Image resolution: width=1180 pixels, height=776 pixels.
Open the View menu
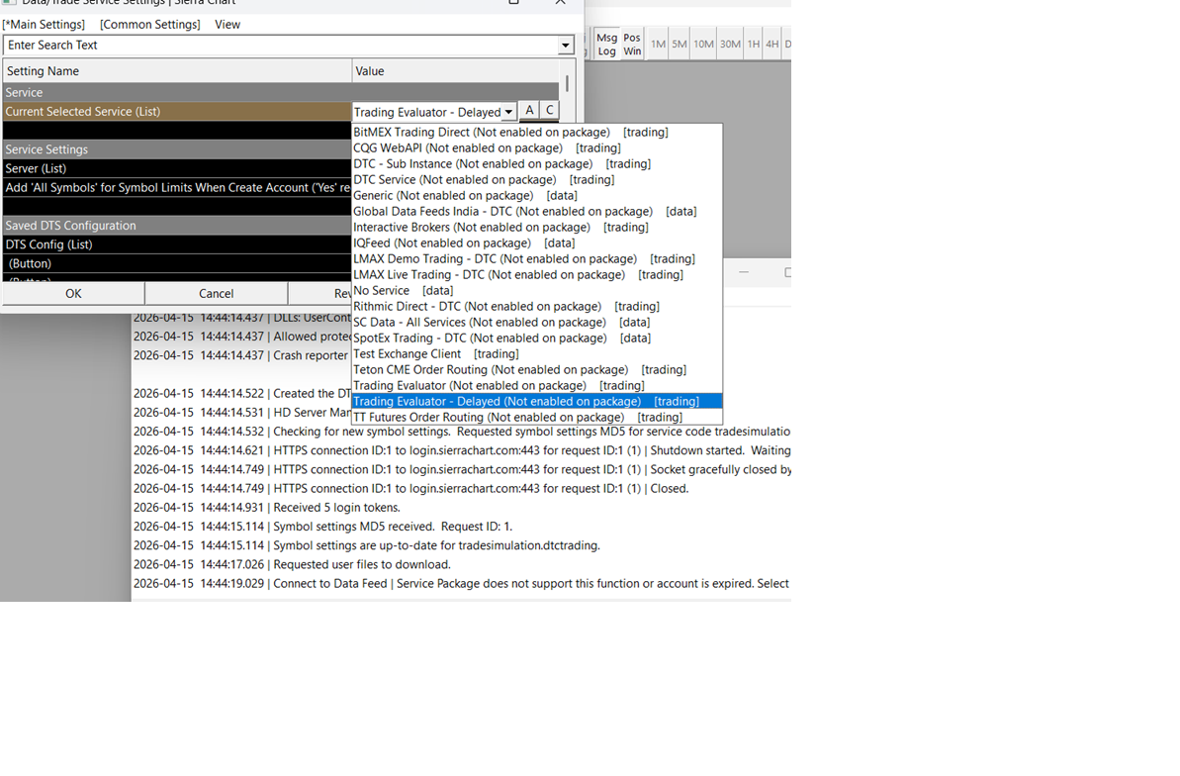[227, 24]
